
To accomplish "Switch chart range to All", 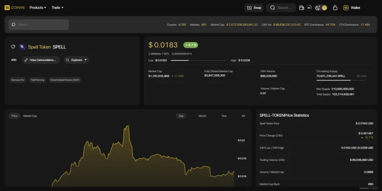I will [243, 116].
